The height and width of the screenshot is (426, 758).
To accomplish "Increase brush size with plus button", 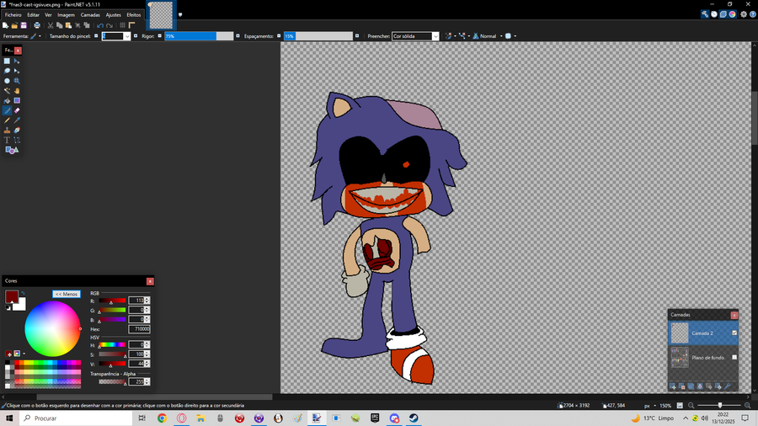I will pyautogui.click(x=136, y=36).
